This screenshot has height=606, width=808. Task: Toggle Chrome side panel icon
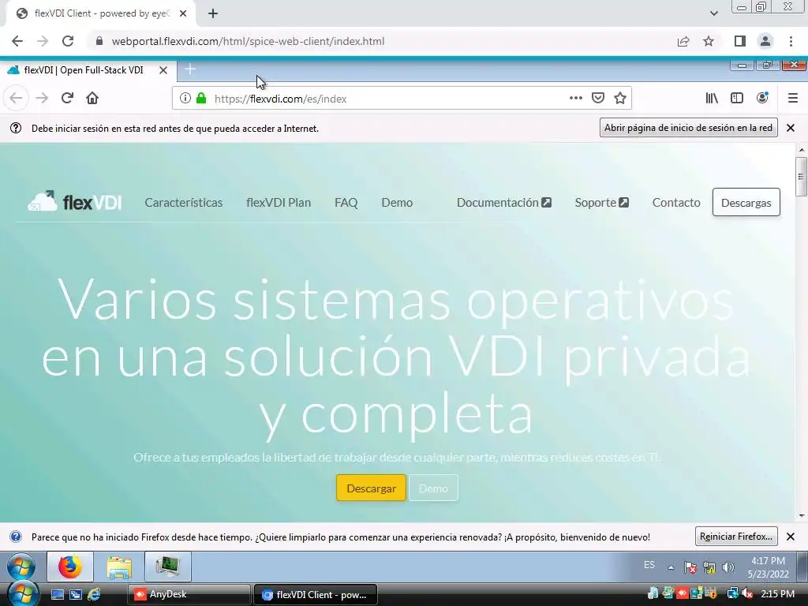point(740,41)
